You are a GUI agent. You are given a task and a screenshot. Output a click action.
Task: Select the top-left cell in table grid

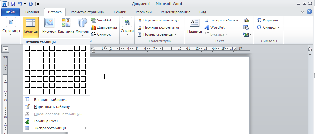click(27, 48)
